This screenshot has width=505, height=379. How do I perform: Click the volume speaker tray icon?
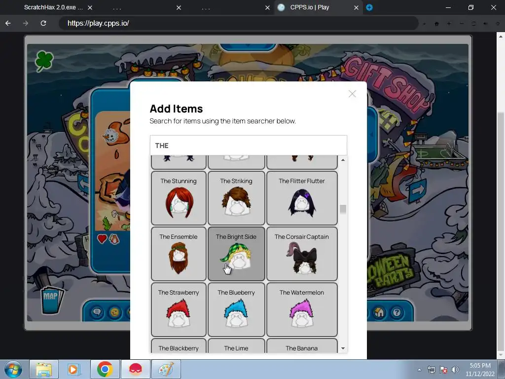[455, 370]
